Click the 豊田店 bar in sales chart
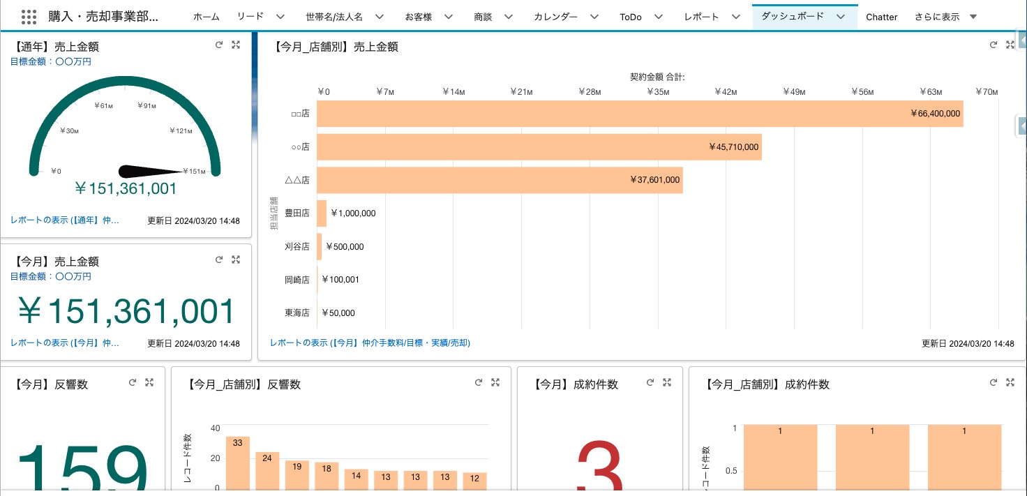Image resolution: width=1027 pixels, height=496 pixels. tap(322, 213)
